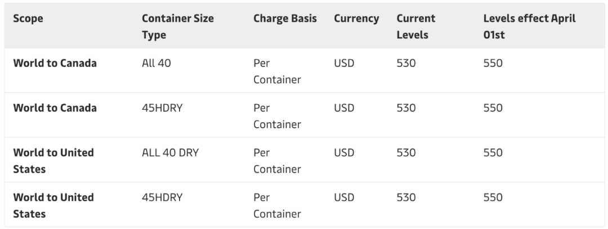Click the Currency column header

[356, 19]
